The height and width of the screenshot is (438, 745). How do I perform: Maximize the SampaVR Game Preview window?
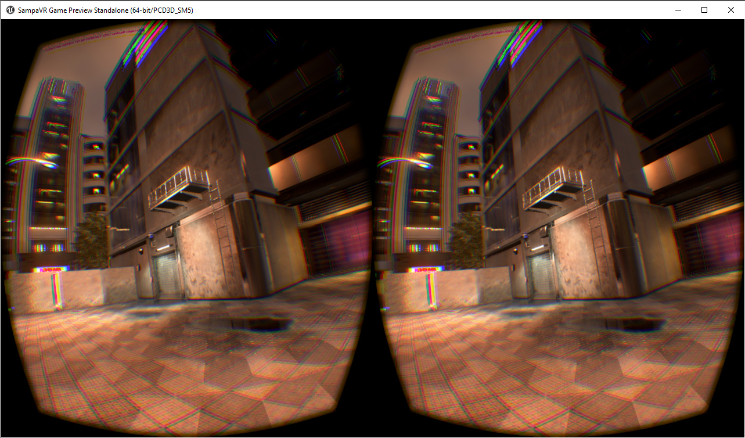(704, 10)
